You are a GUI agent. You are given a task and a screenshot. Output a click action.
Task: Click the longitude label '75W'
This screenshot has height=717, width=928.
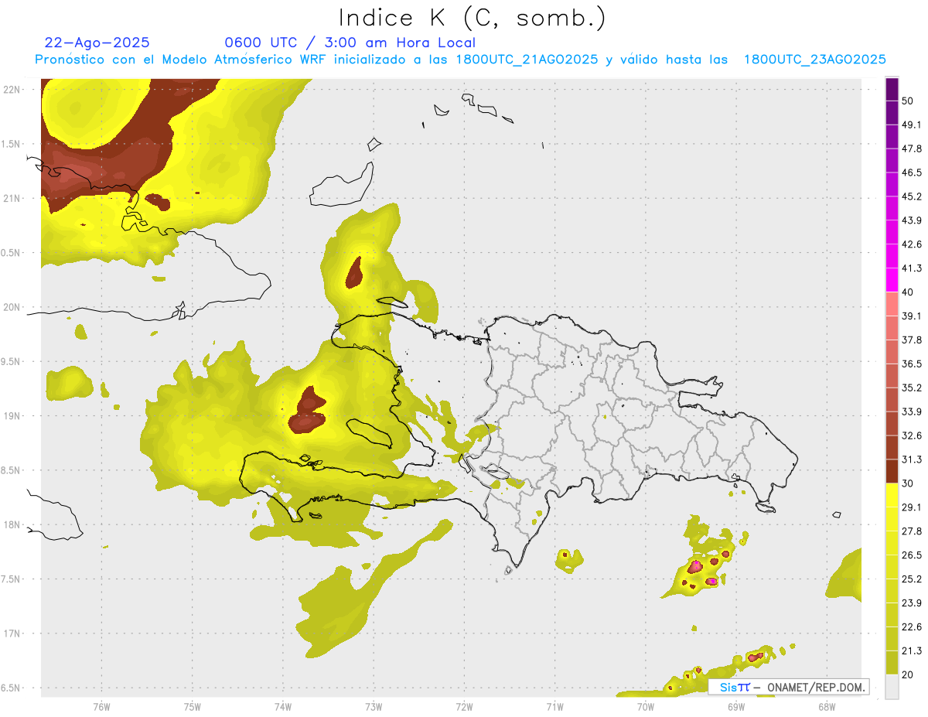tap(192, 707)
